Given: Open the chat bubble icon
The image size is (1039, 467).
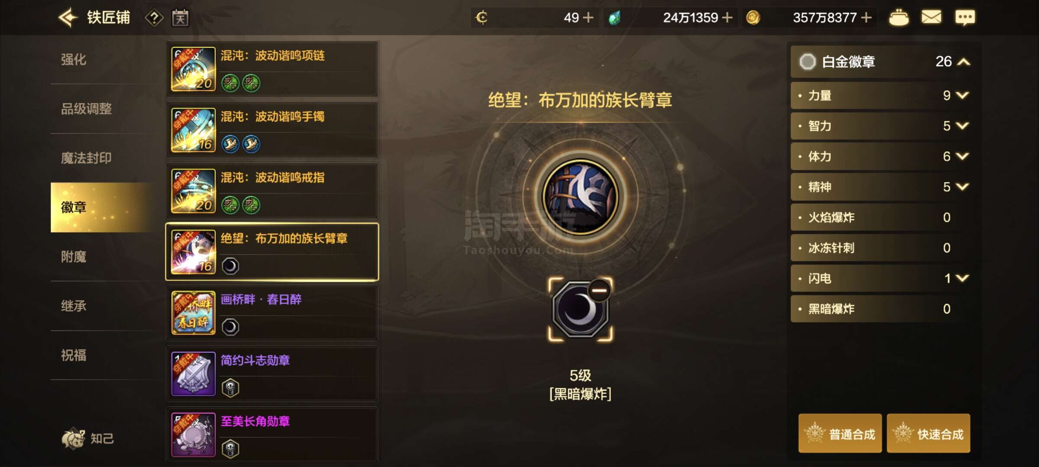Looking at the screenshot, I should click(x=965, y=17).
